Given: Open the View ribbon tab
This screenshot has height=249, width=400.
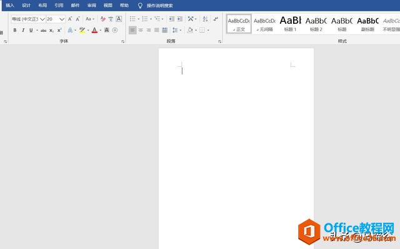Looking at the screenshot, I should [x=108, y=6].
